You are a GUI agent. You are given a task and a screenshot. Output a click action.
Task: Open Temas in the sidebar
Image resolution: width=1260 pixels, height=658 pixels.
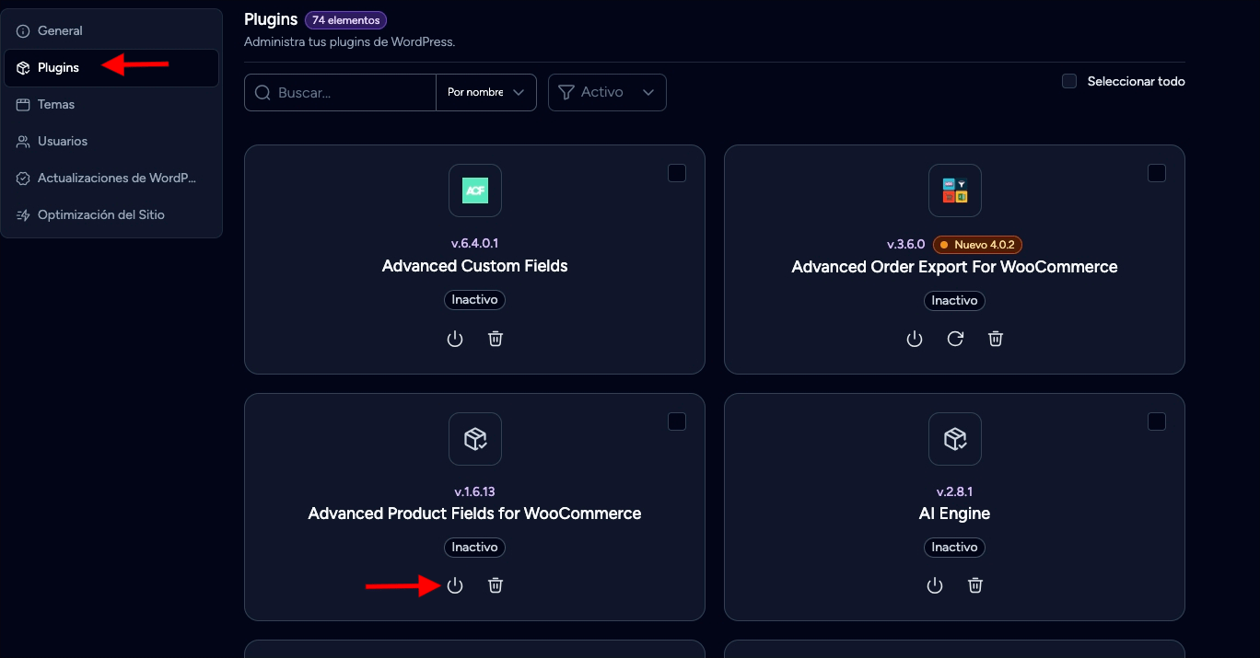click(x=111, y=105)
